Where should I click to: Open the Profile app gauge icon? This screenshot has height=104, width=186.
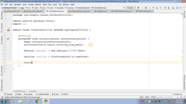click(x=153, y=8)
